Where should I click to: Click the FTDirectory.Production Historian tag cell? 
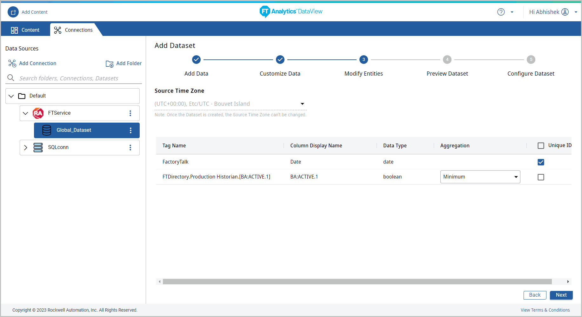click(x=216, y=177)
